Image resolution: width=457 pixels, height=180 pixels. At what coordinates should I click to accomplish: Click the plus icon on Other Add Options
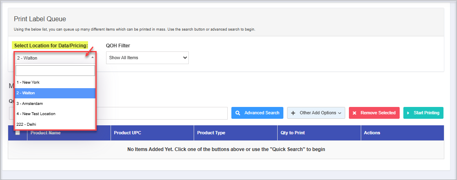(293, 113)
